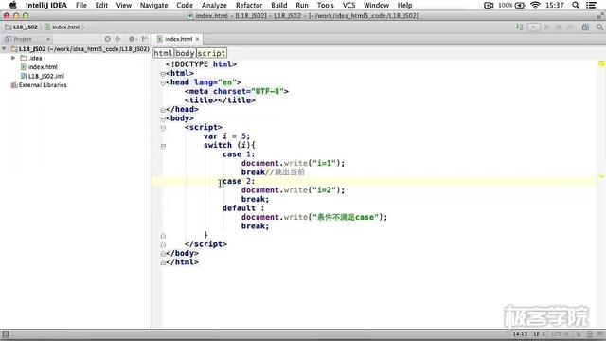Open the run configuration selector dropdown
This screenshot has height=341, width=606.
point(534,27)
